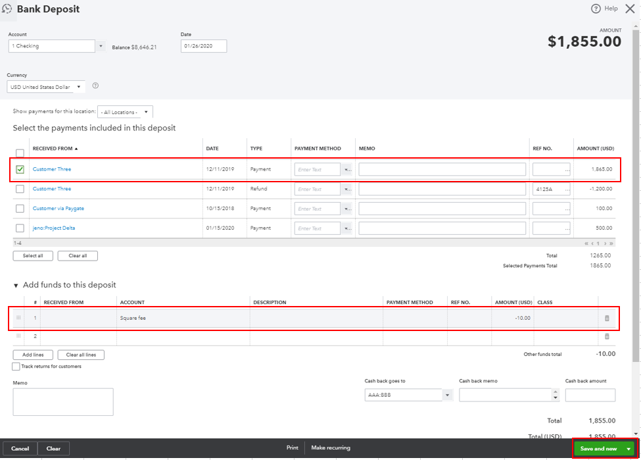Image resolution: width=641 pixels, height=460 pixels.
Task: Open the Customer via Paygate link
Action: (59, 209)
